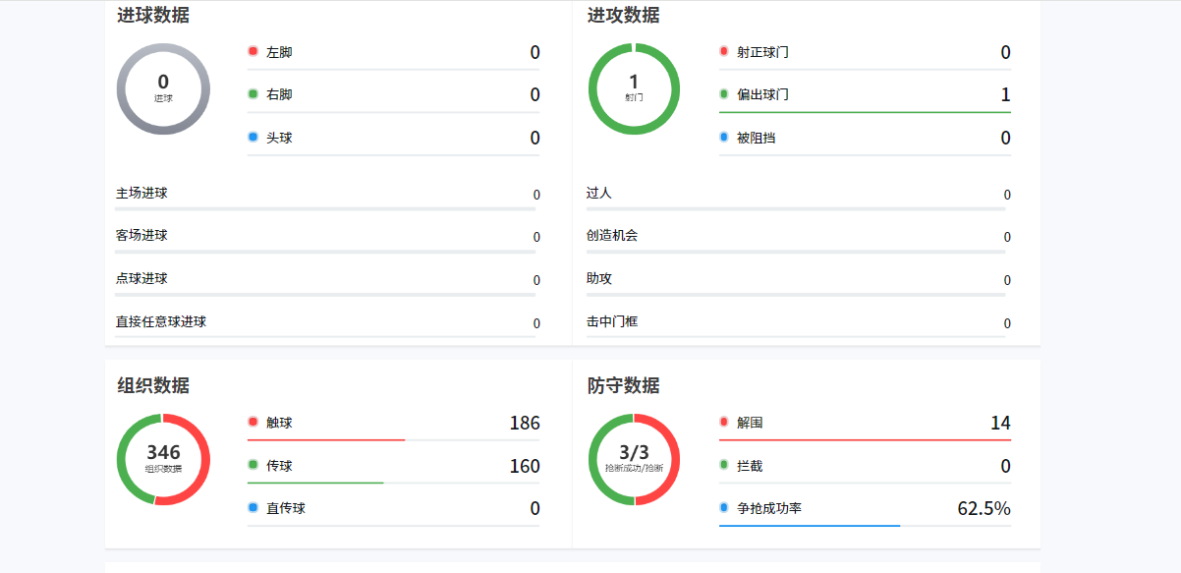The image size is (1181, 573).
Task: Click the 创造机会 statistic row
Action: 796,236
